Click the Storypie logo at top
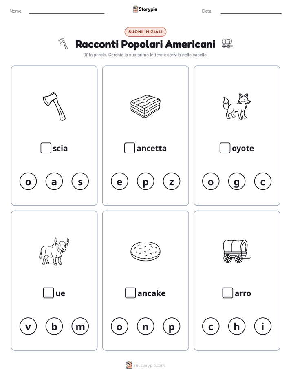291x377 pixels. click(x=145, y=9)
